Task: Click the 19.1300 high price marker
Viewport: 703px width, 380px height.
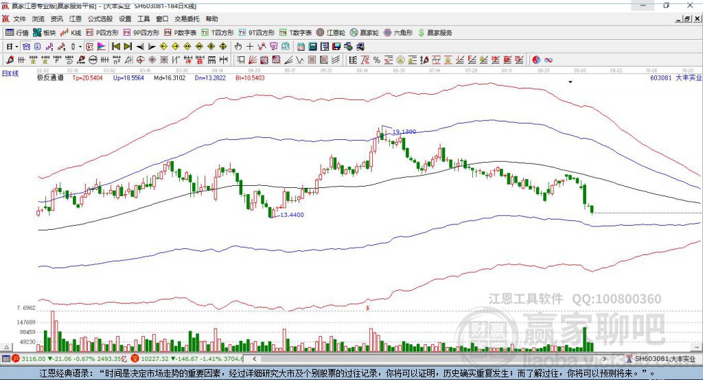Action: [404, 132]
